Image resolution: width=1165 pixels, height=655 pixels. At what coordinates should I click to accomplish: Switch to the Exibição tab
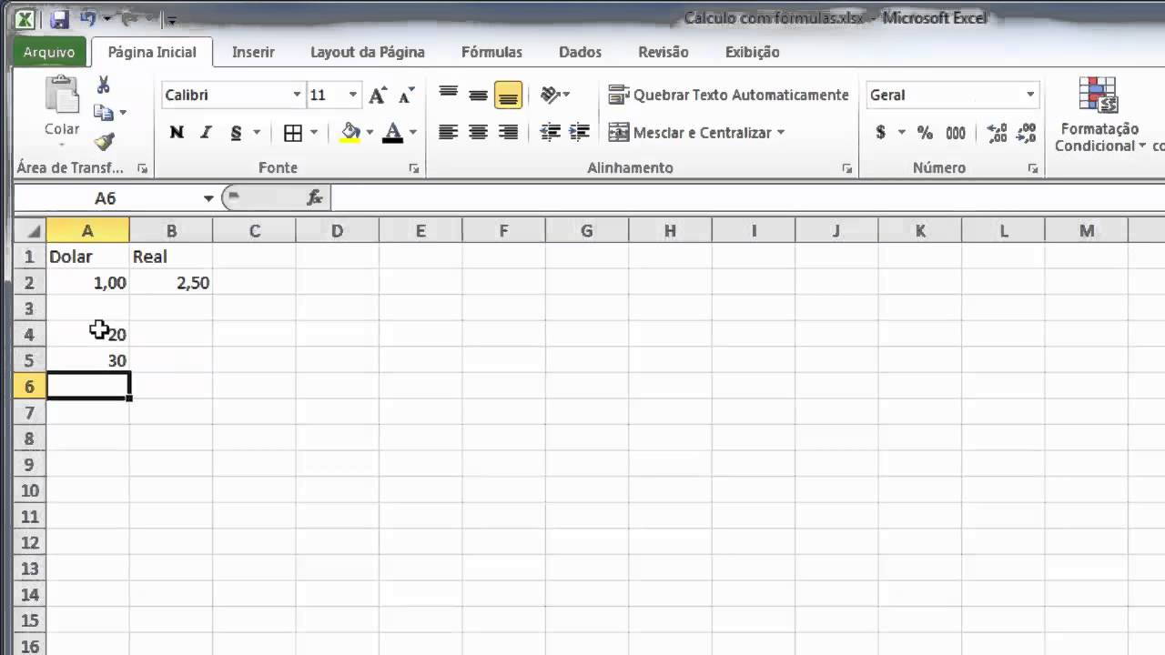click(x=752, y=52)
